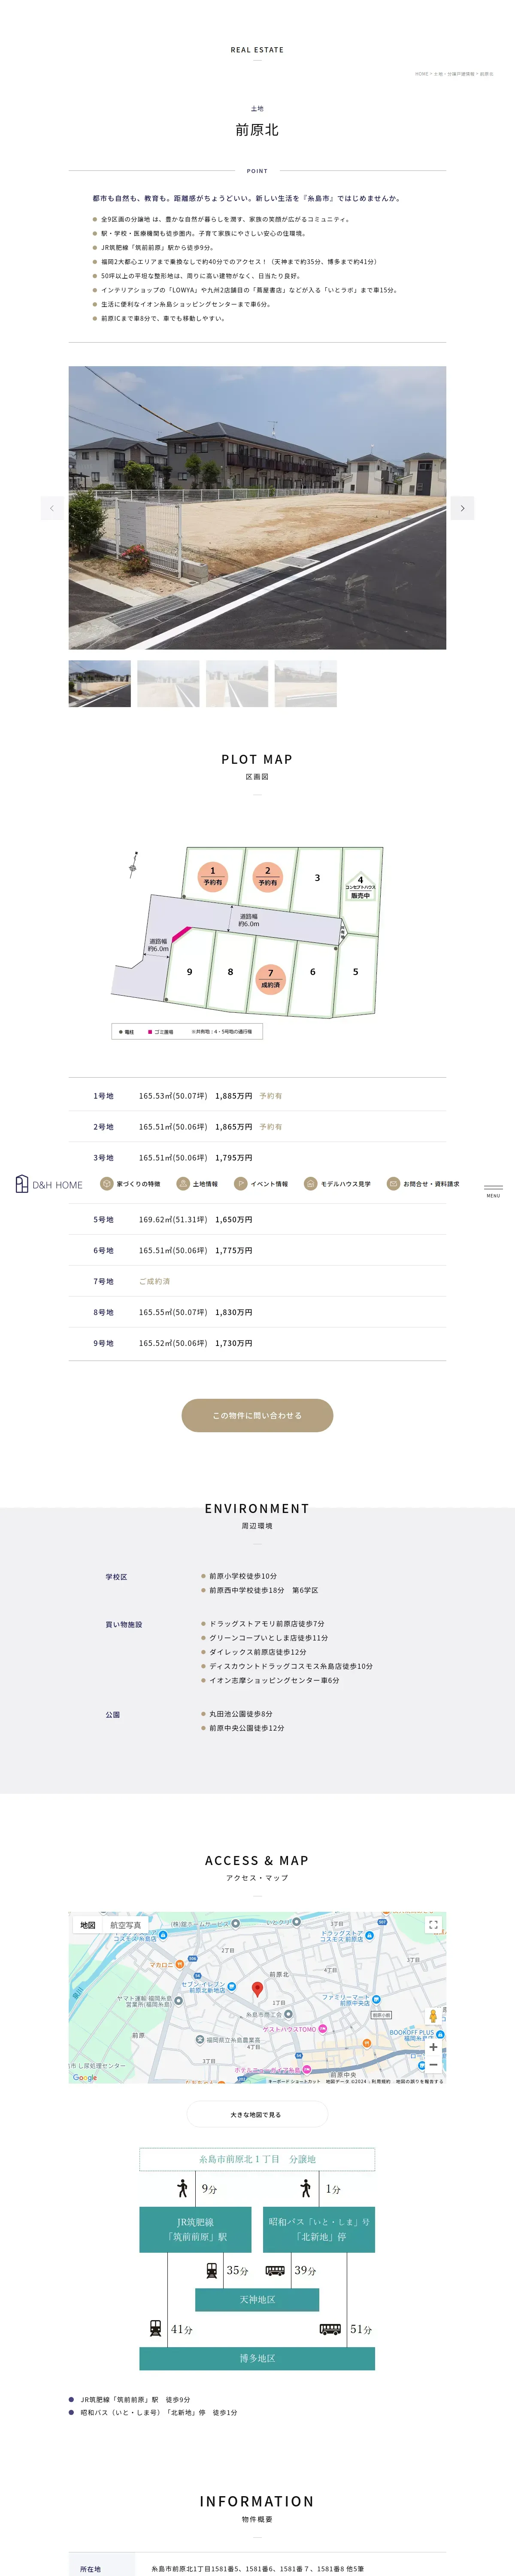Screen dimensions: 515x2576
Task: Click the この物件に問い合わせる button
Action: (257, 1415)
